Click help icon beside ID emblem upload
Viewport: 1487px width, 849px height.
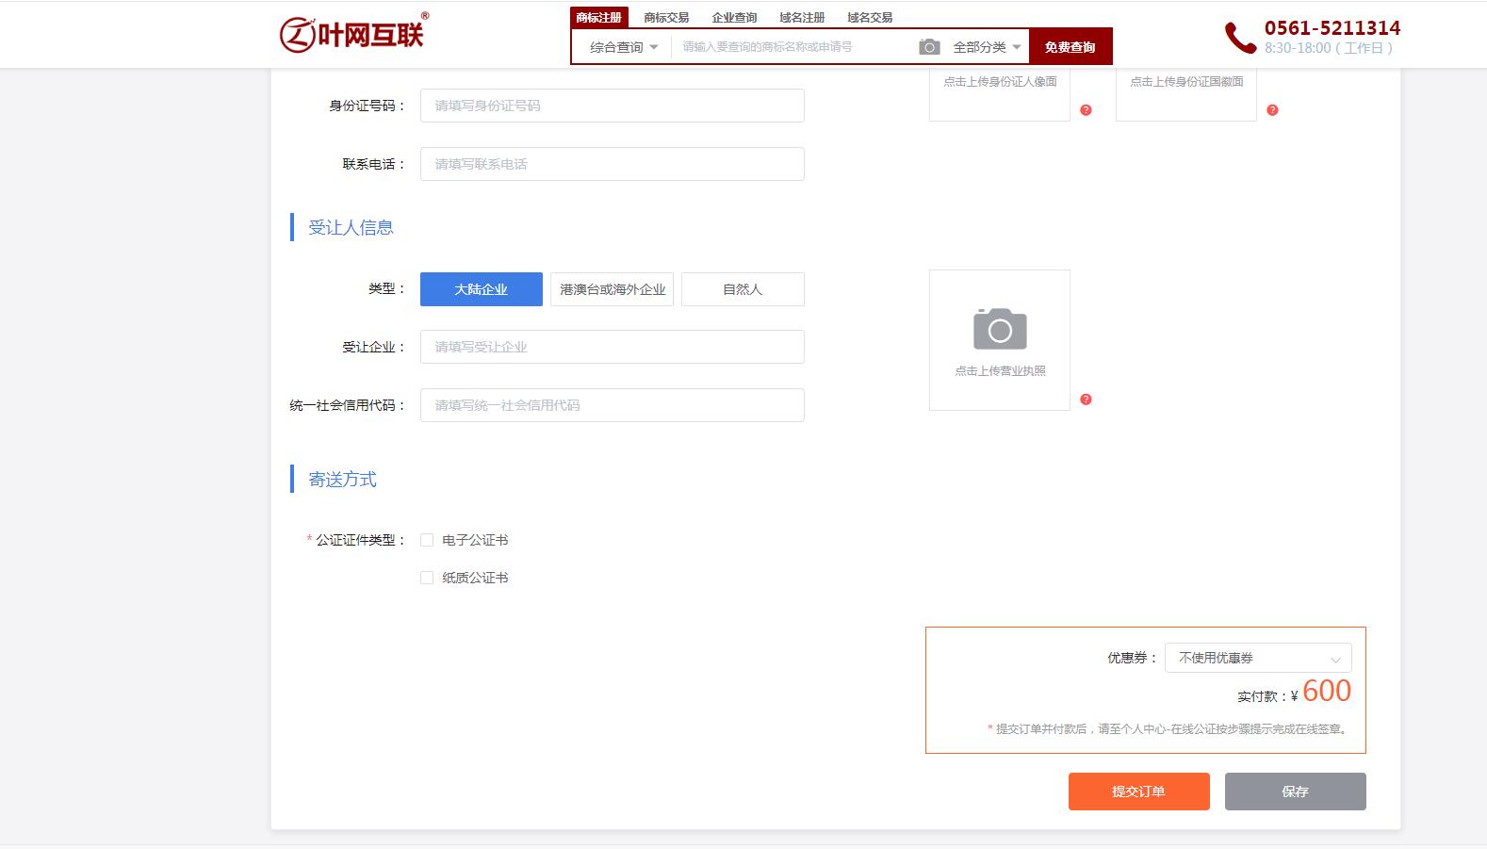click(1272, 110)
